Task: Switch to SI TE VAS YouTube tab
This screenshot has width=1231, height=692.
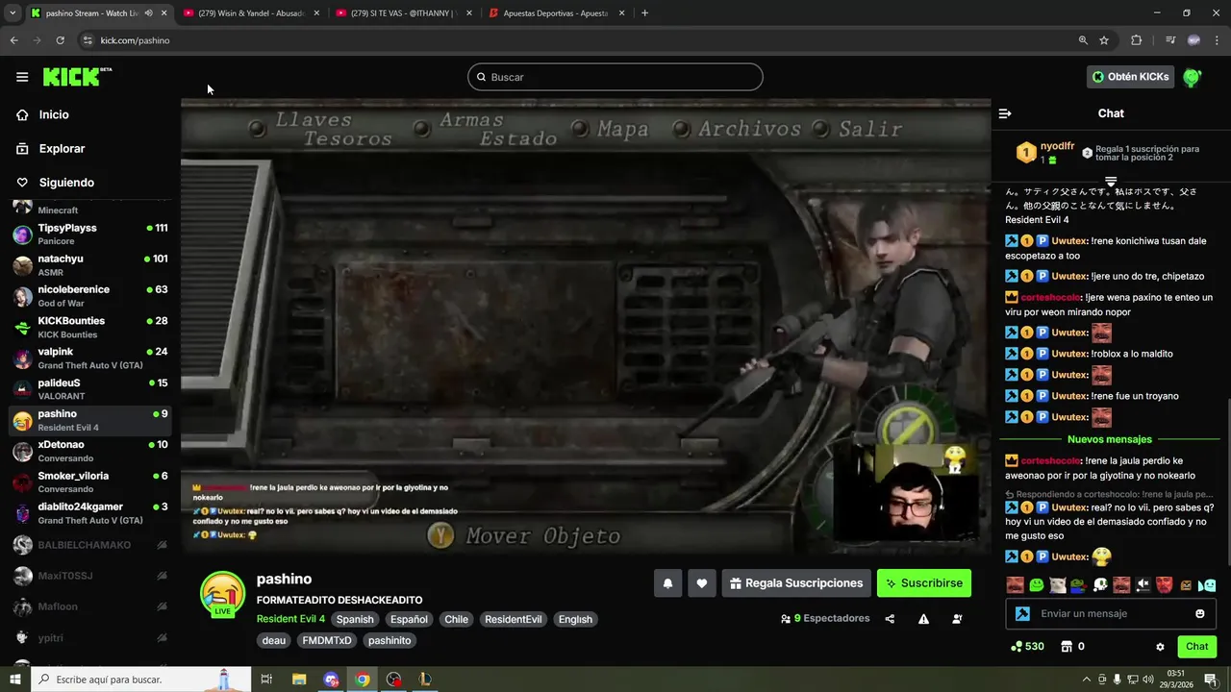Action: click(x=402, y=13)
